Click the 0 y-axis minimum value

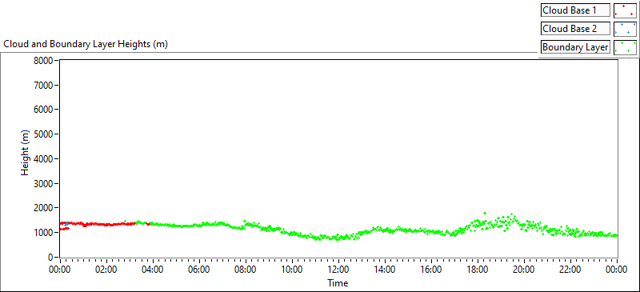[x=50, y=258]
